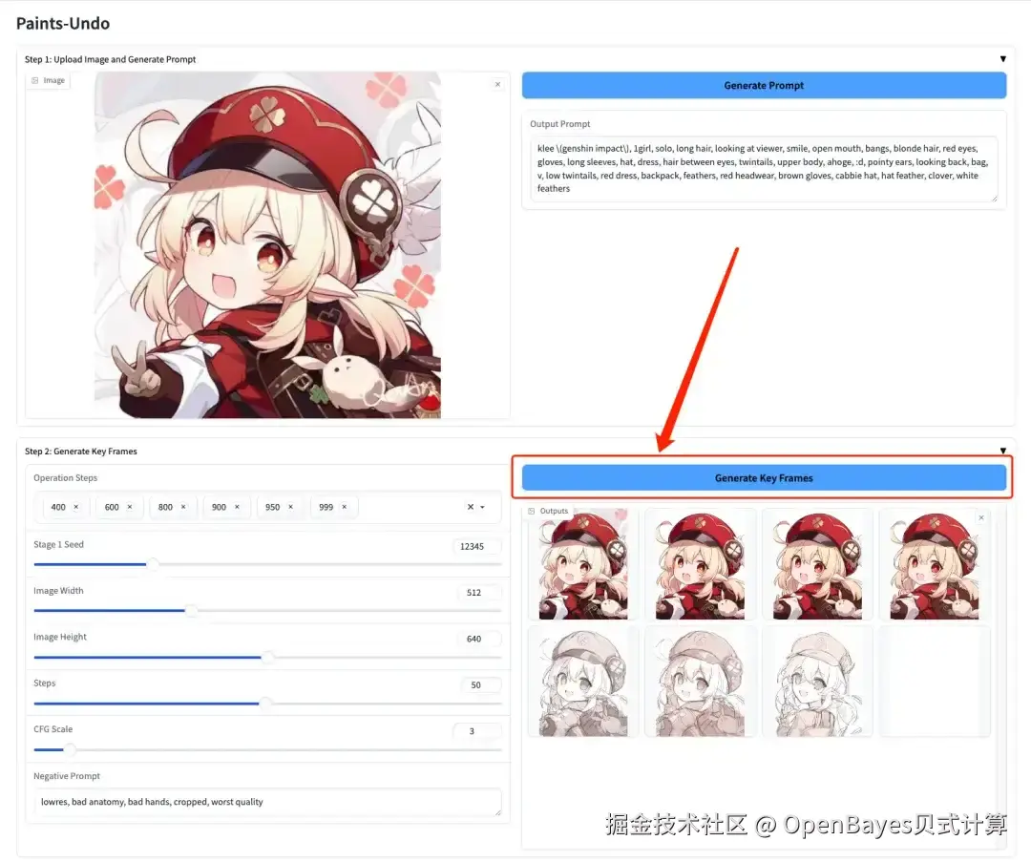Collapse the Step 1 accordion arrow
The height and width of the screenshot is (862, 1031).
1002,59
